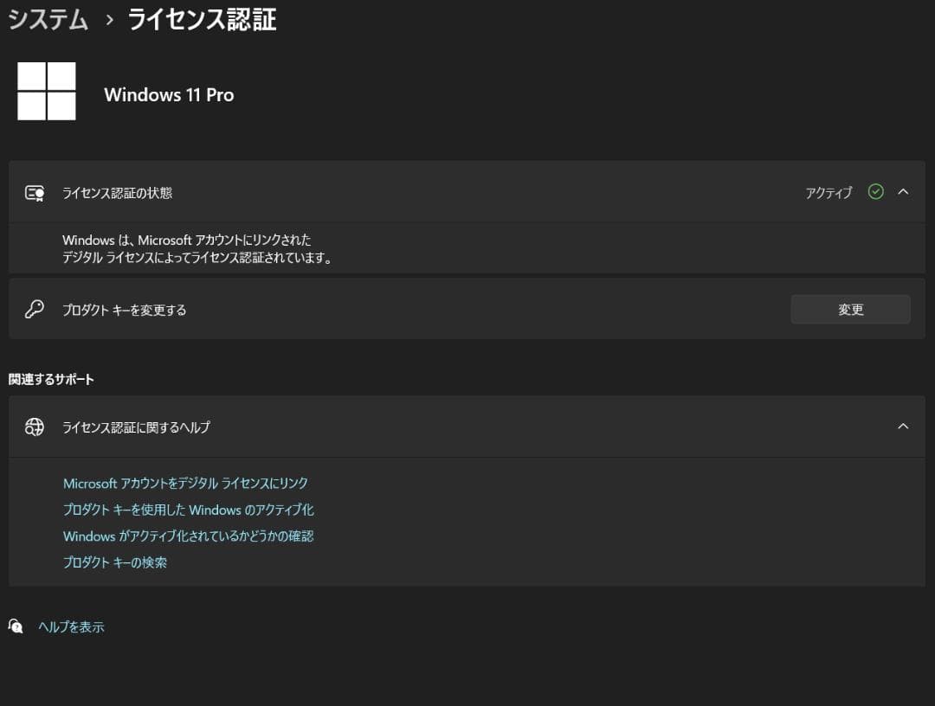
Task: Click the 変更 button for the product key
Action: [x=850, y=309]
